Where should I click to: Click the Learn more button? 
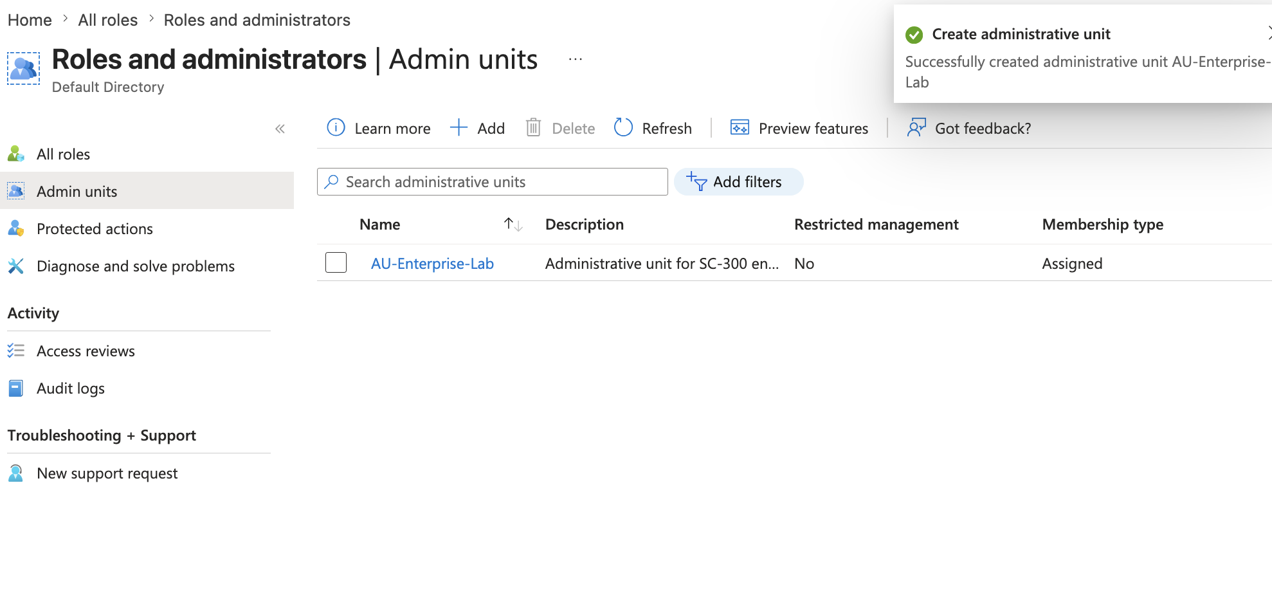379,128
